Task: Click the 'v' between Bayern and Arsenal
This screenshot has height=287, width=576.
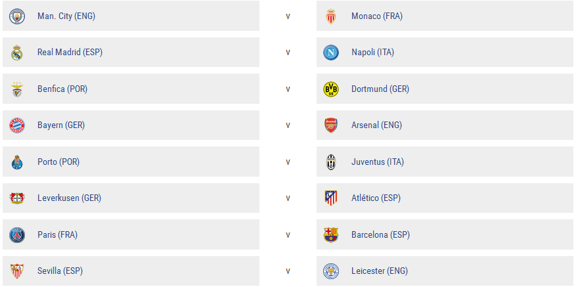Action: click(x=288, y=125)
